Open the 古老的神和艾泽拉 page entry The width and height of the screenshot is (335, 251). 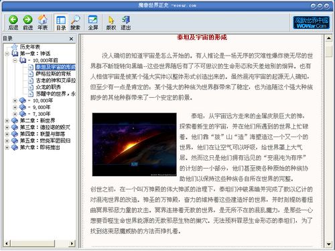pos(56,80)
